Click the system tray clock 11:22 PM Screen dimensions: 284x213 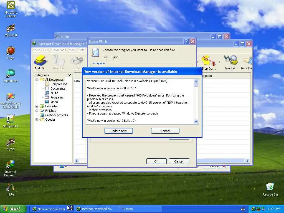274,209
